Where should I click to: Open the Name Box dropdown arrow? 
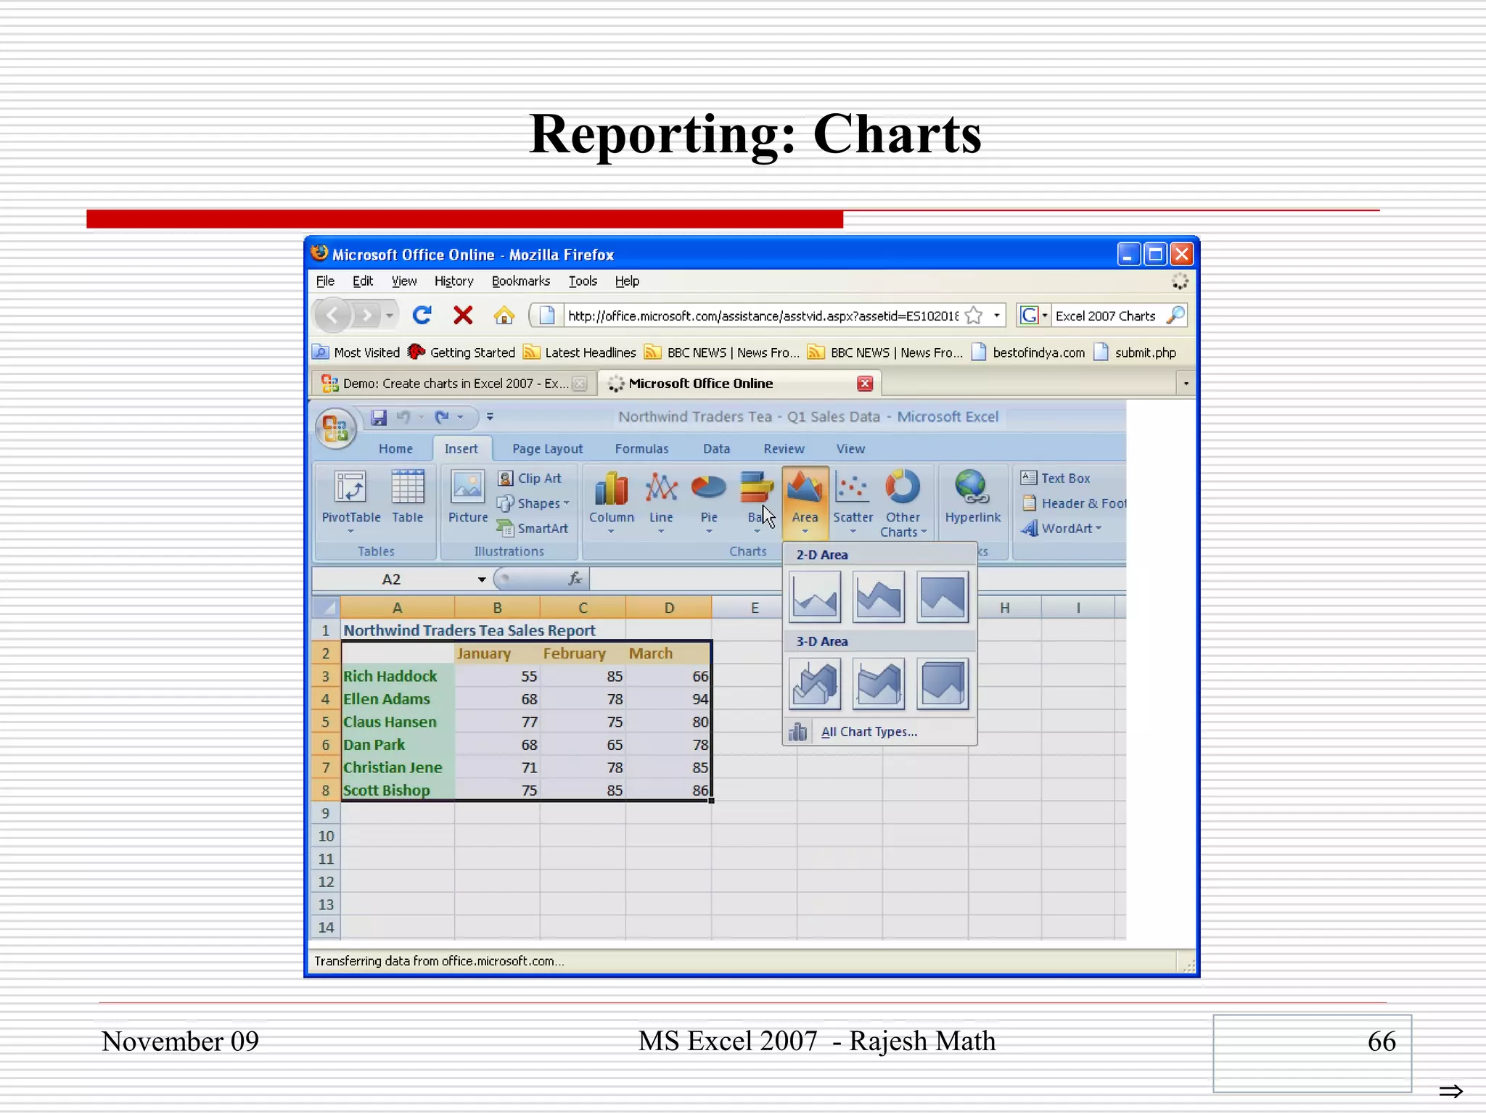481,579
